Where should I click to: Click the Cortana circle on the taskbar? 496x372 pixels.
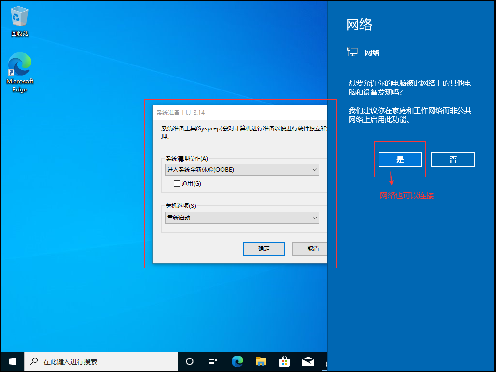point(190,361)
